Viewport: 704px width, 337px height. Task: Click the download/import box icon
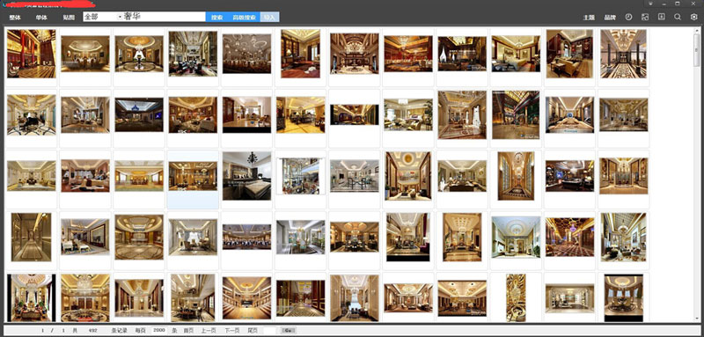(662, 17)
